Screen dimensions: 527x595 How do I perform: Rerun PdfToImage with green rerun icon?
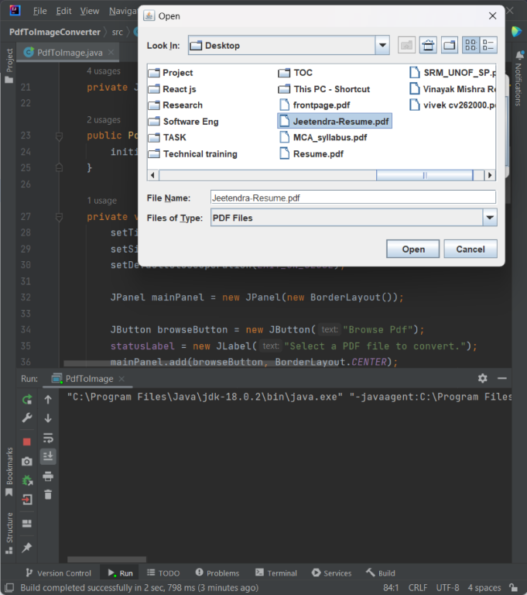pyautogui.click(x=27, y=399)
